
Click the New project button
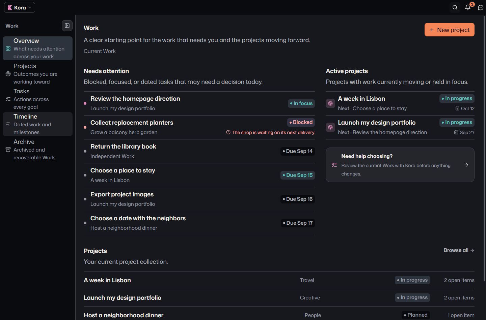[450, 30]
